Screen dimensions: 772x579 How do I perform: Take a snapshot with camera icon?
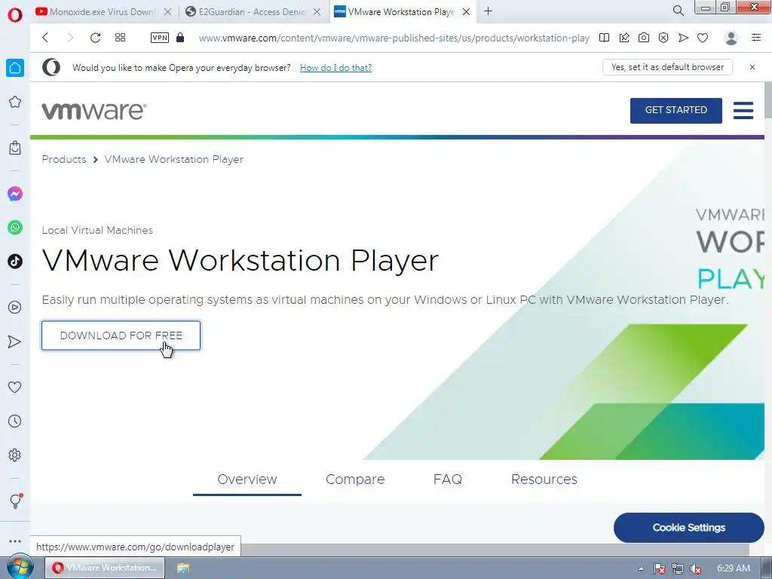coord(644,38)
